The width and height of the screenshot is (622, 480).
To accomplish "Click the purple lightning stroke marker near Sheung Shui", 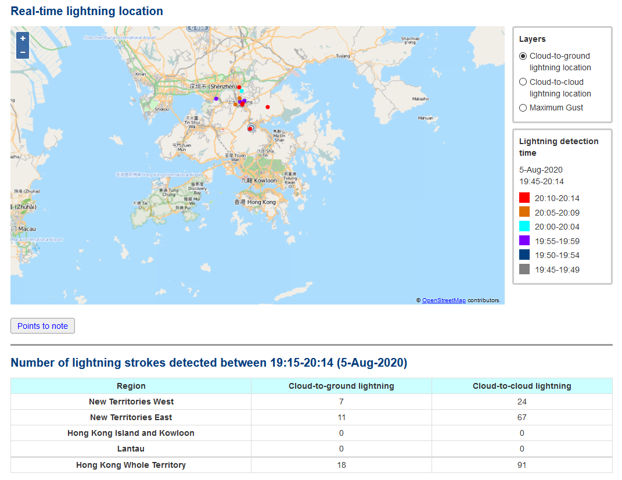I will (x=245, y=101).
